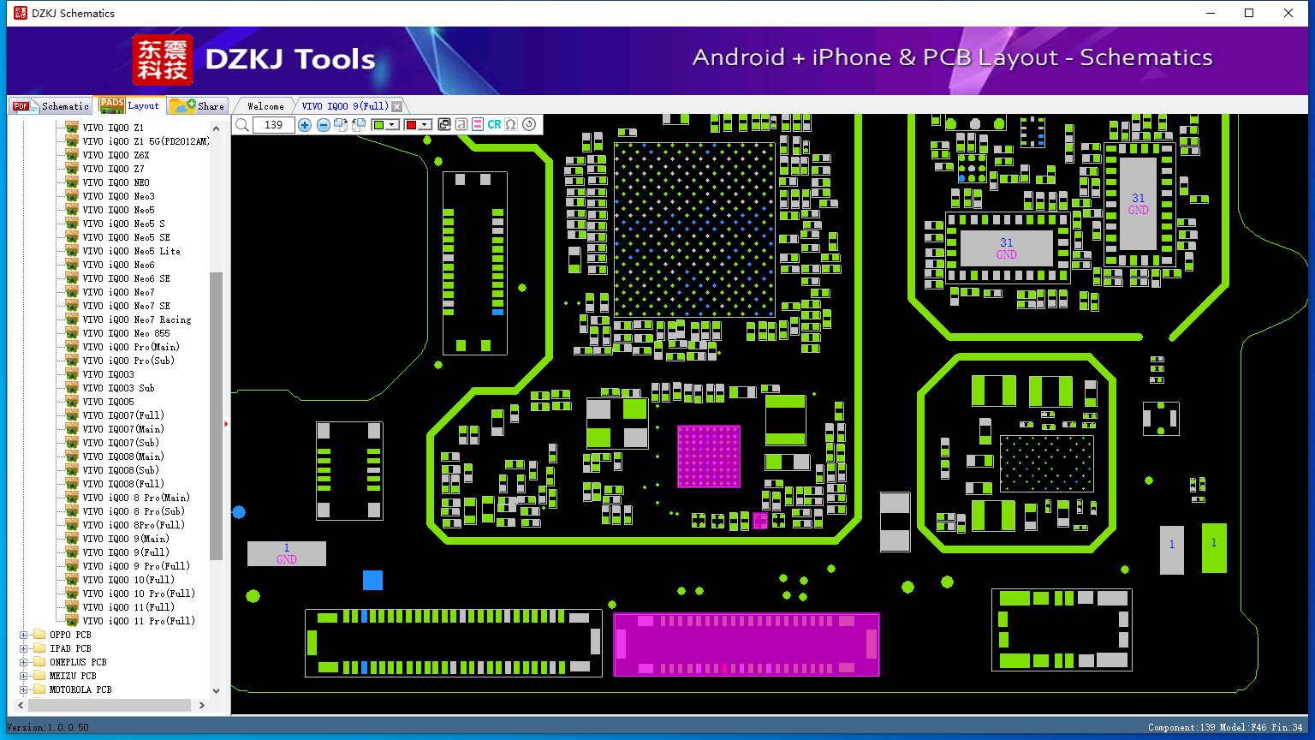This screenshot has height=740, width=1315.
Task: Click the tree panel vertical scrollbar thumb
Action: pyautogui.click(x=216, y=416)
